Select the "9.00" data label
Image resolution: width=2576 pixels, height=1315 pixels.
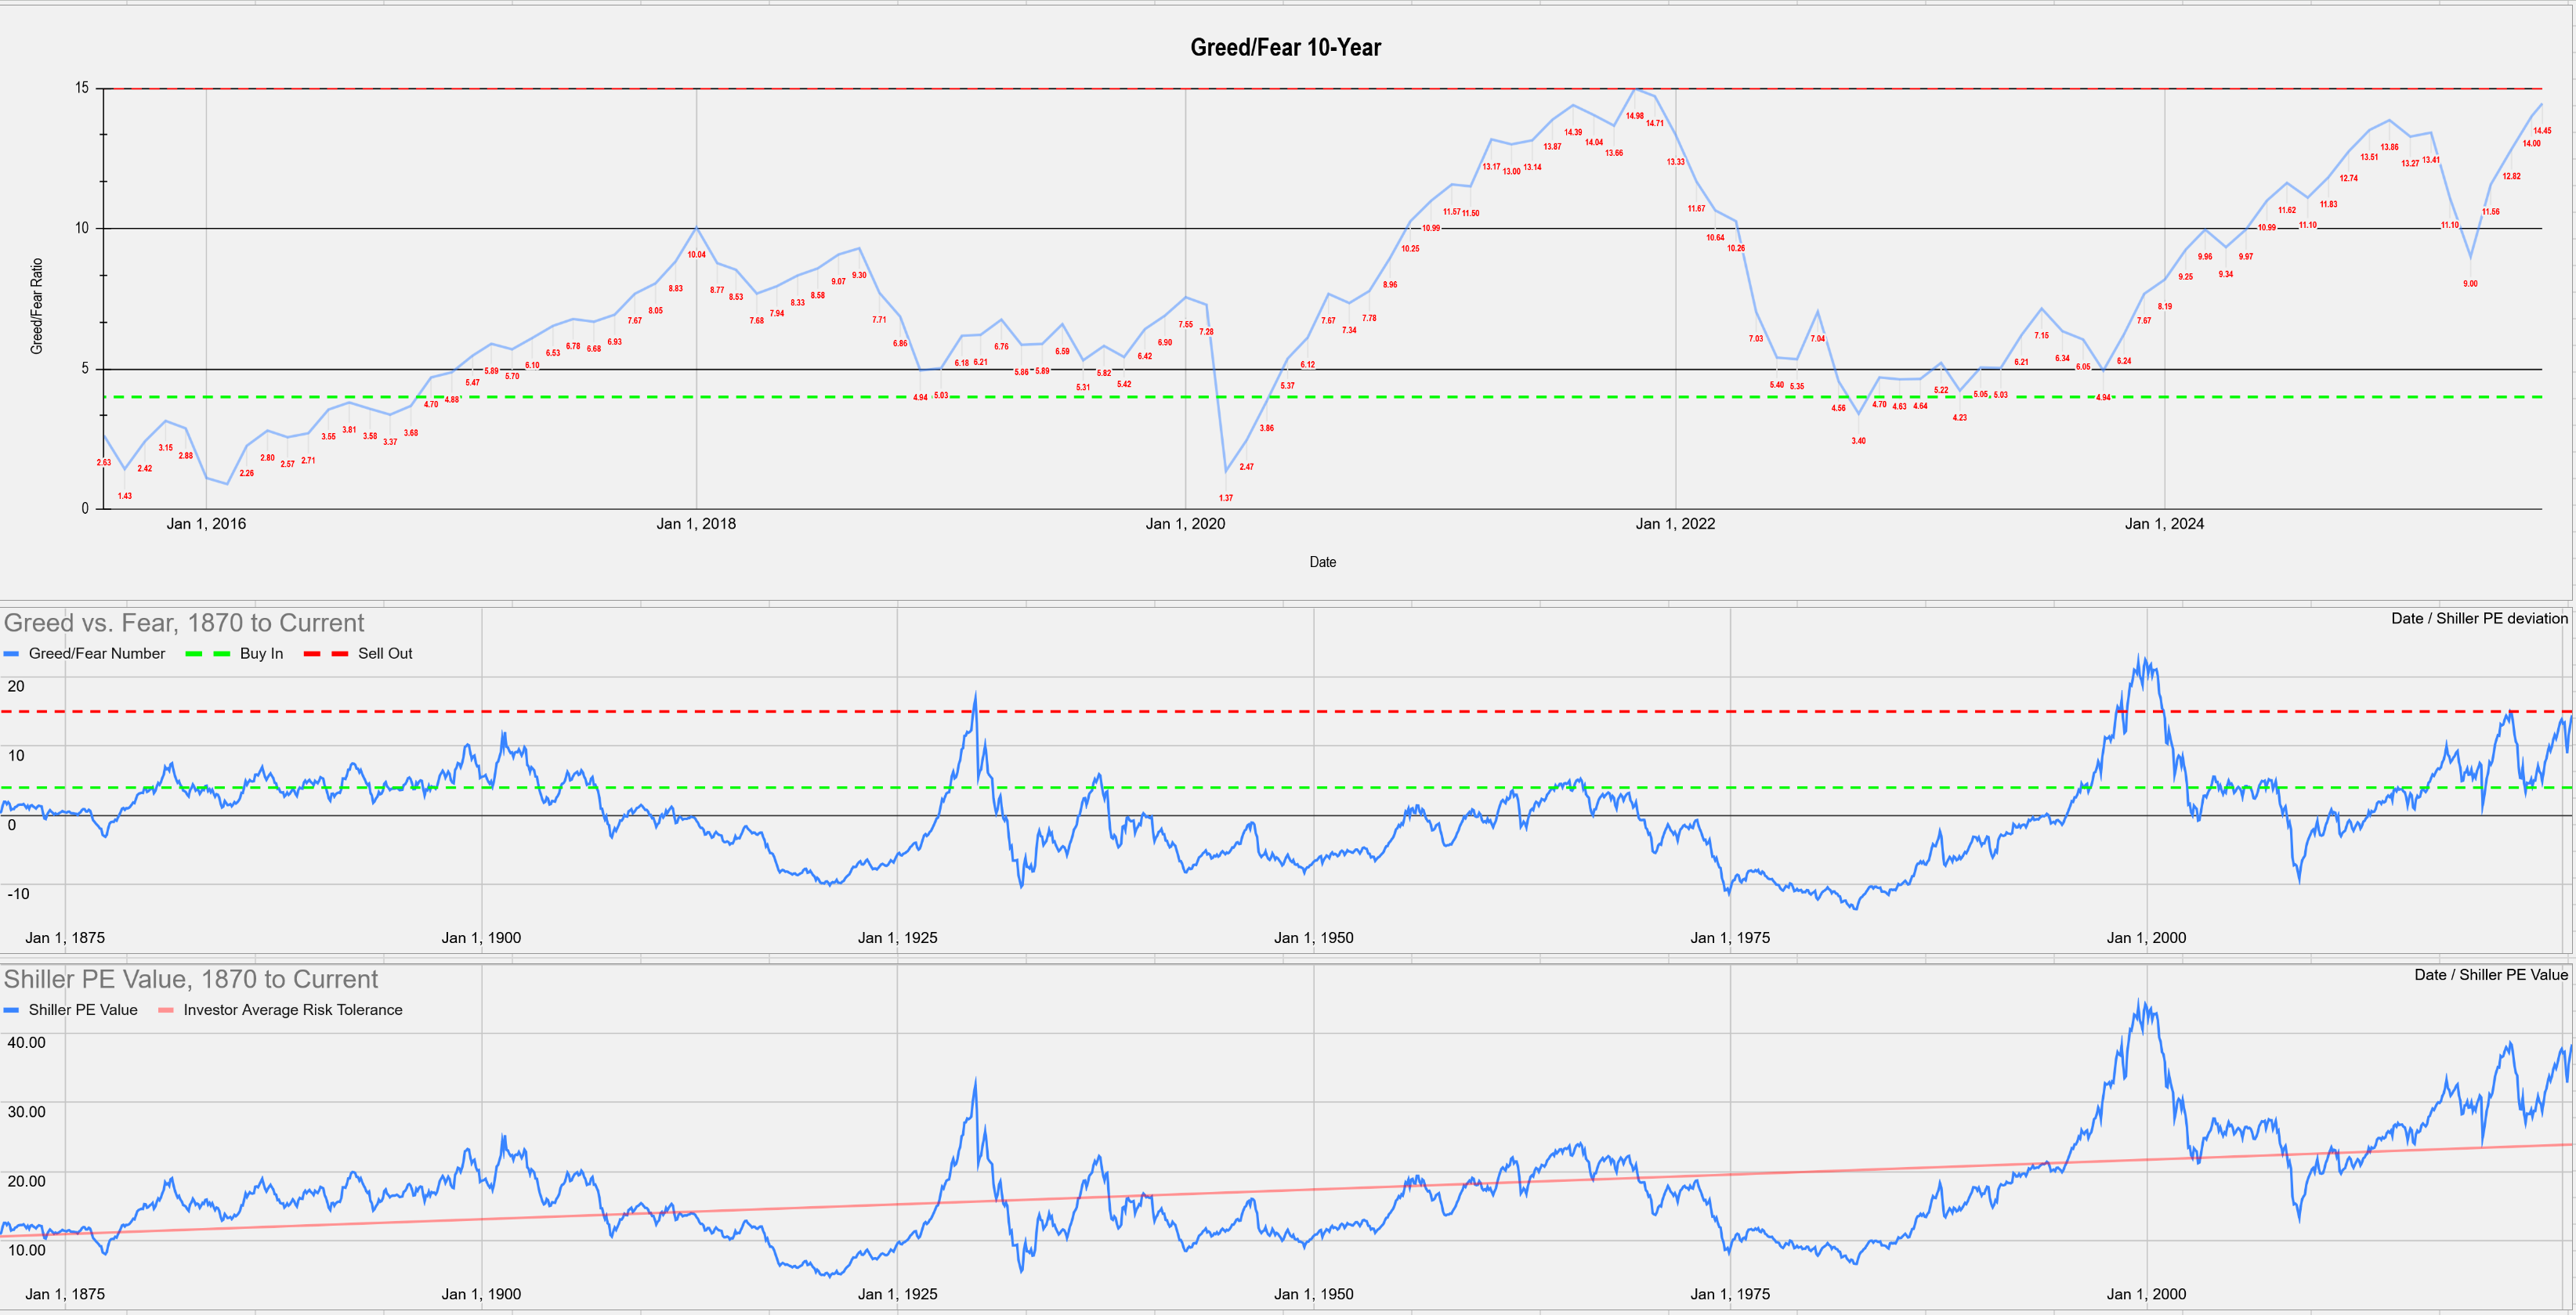point(2470,284)
